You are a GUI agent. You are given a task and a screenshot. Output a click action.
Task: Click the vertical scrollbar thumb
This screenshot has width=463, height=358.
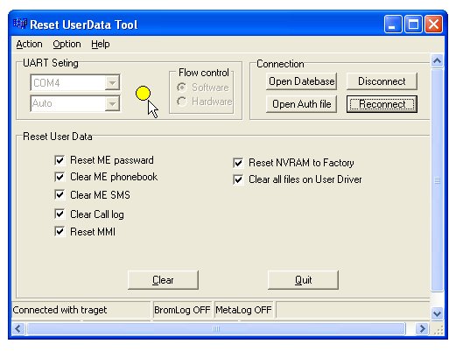click(x=437, y=180)
